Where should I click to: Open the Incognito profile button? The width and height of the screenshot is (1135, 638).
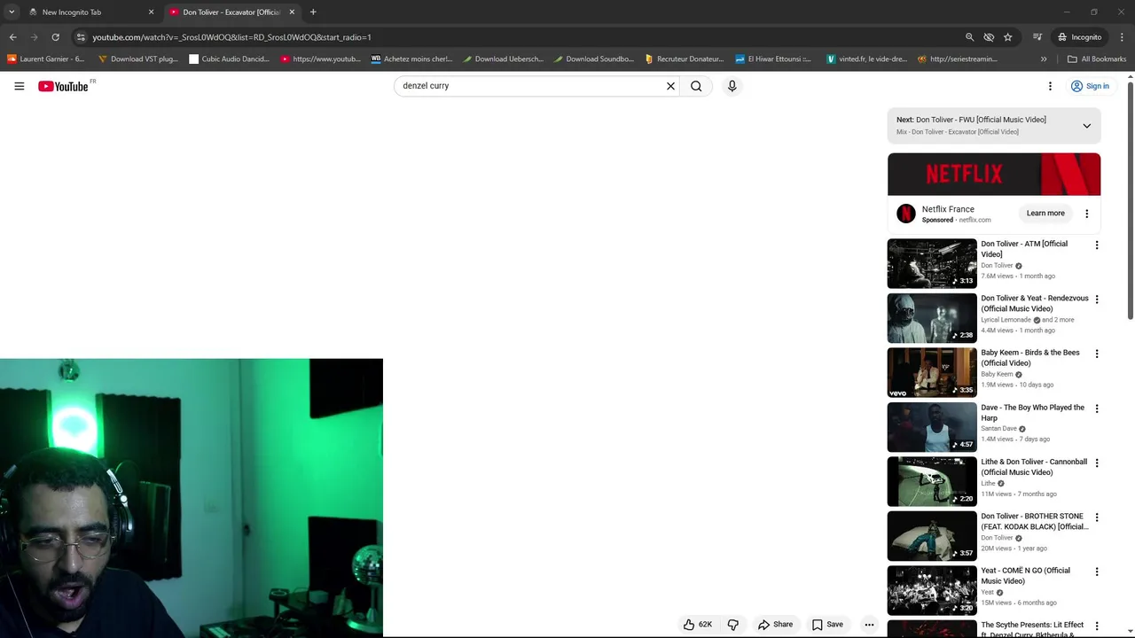(1080, 37)
